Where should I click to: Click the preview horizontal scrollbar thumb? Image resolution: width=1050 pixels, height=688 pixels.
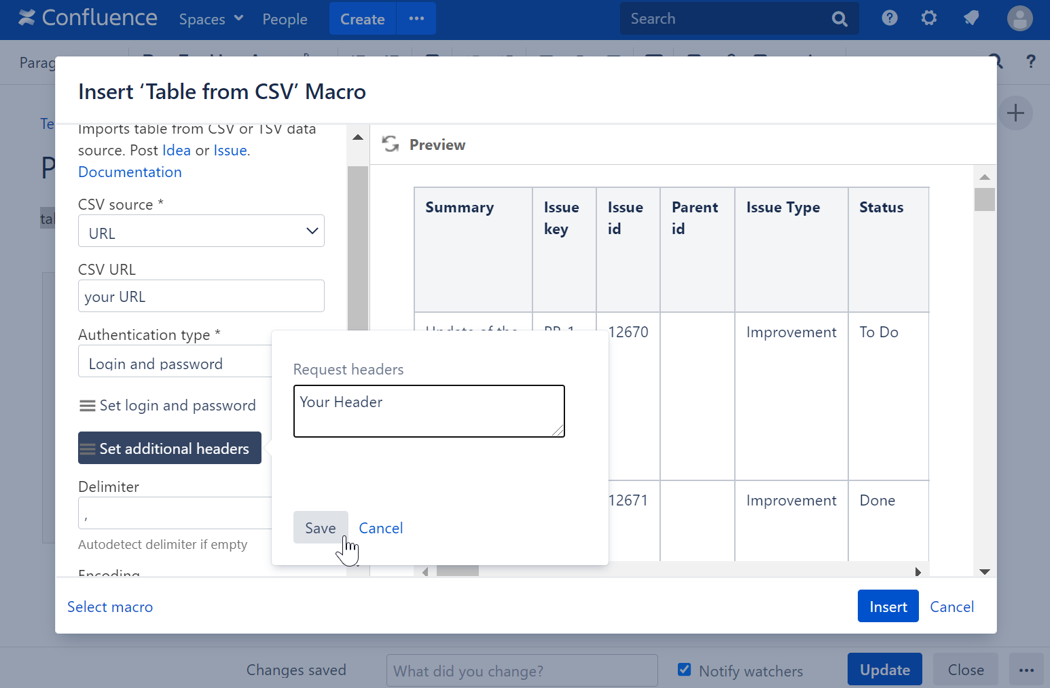pos(457,571)
